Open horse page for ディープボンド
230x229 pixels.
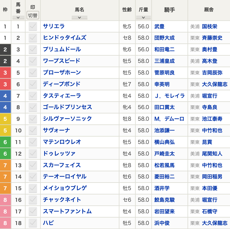pyautogui.click(x=62, y=84)
